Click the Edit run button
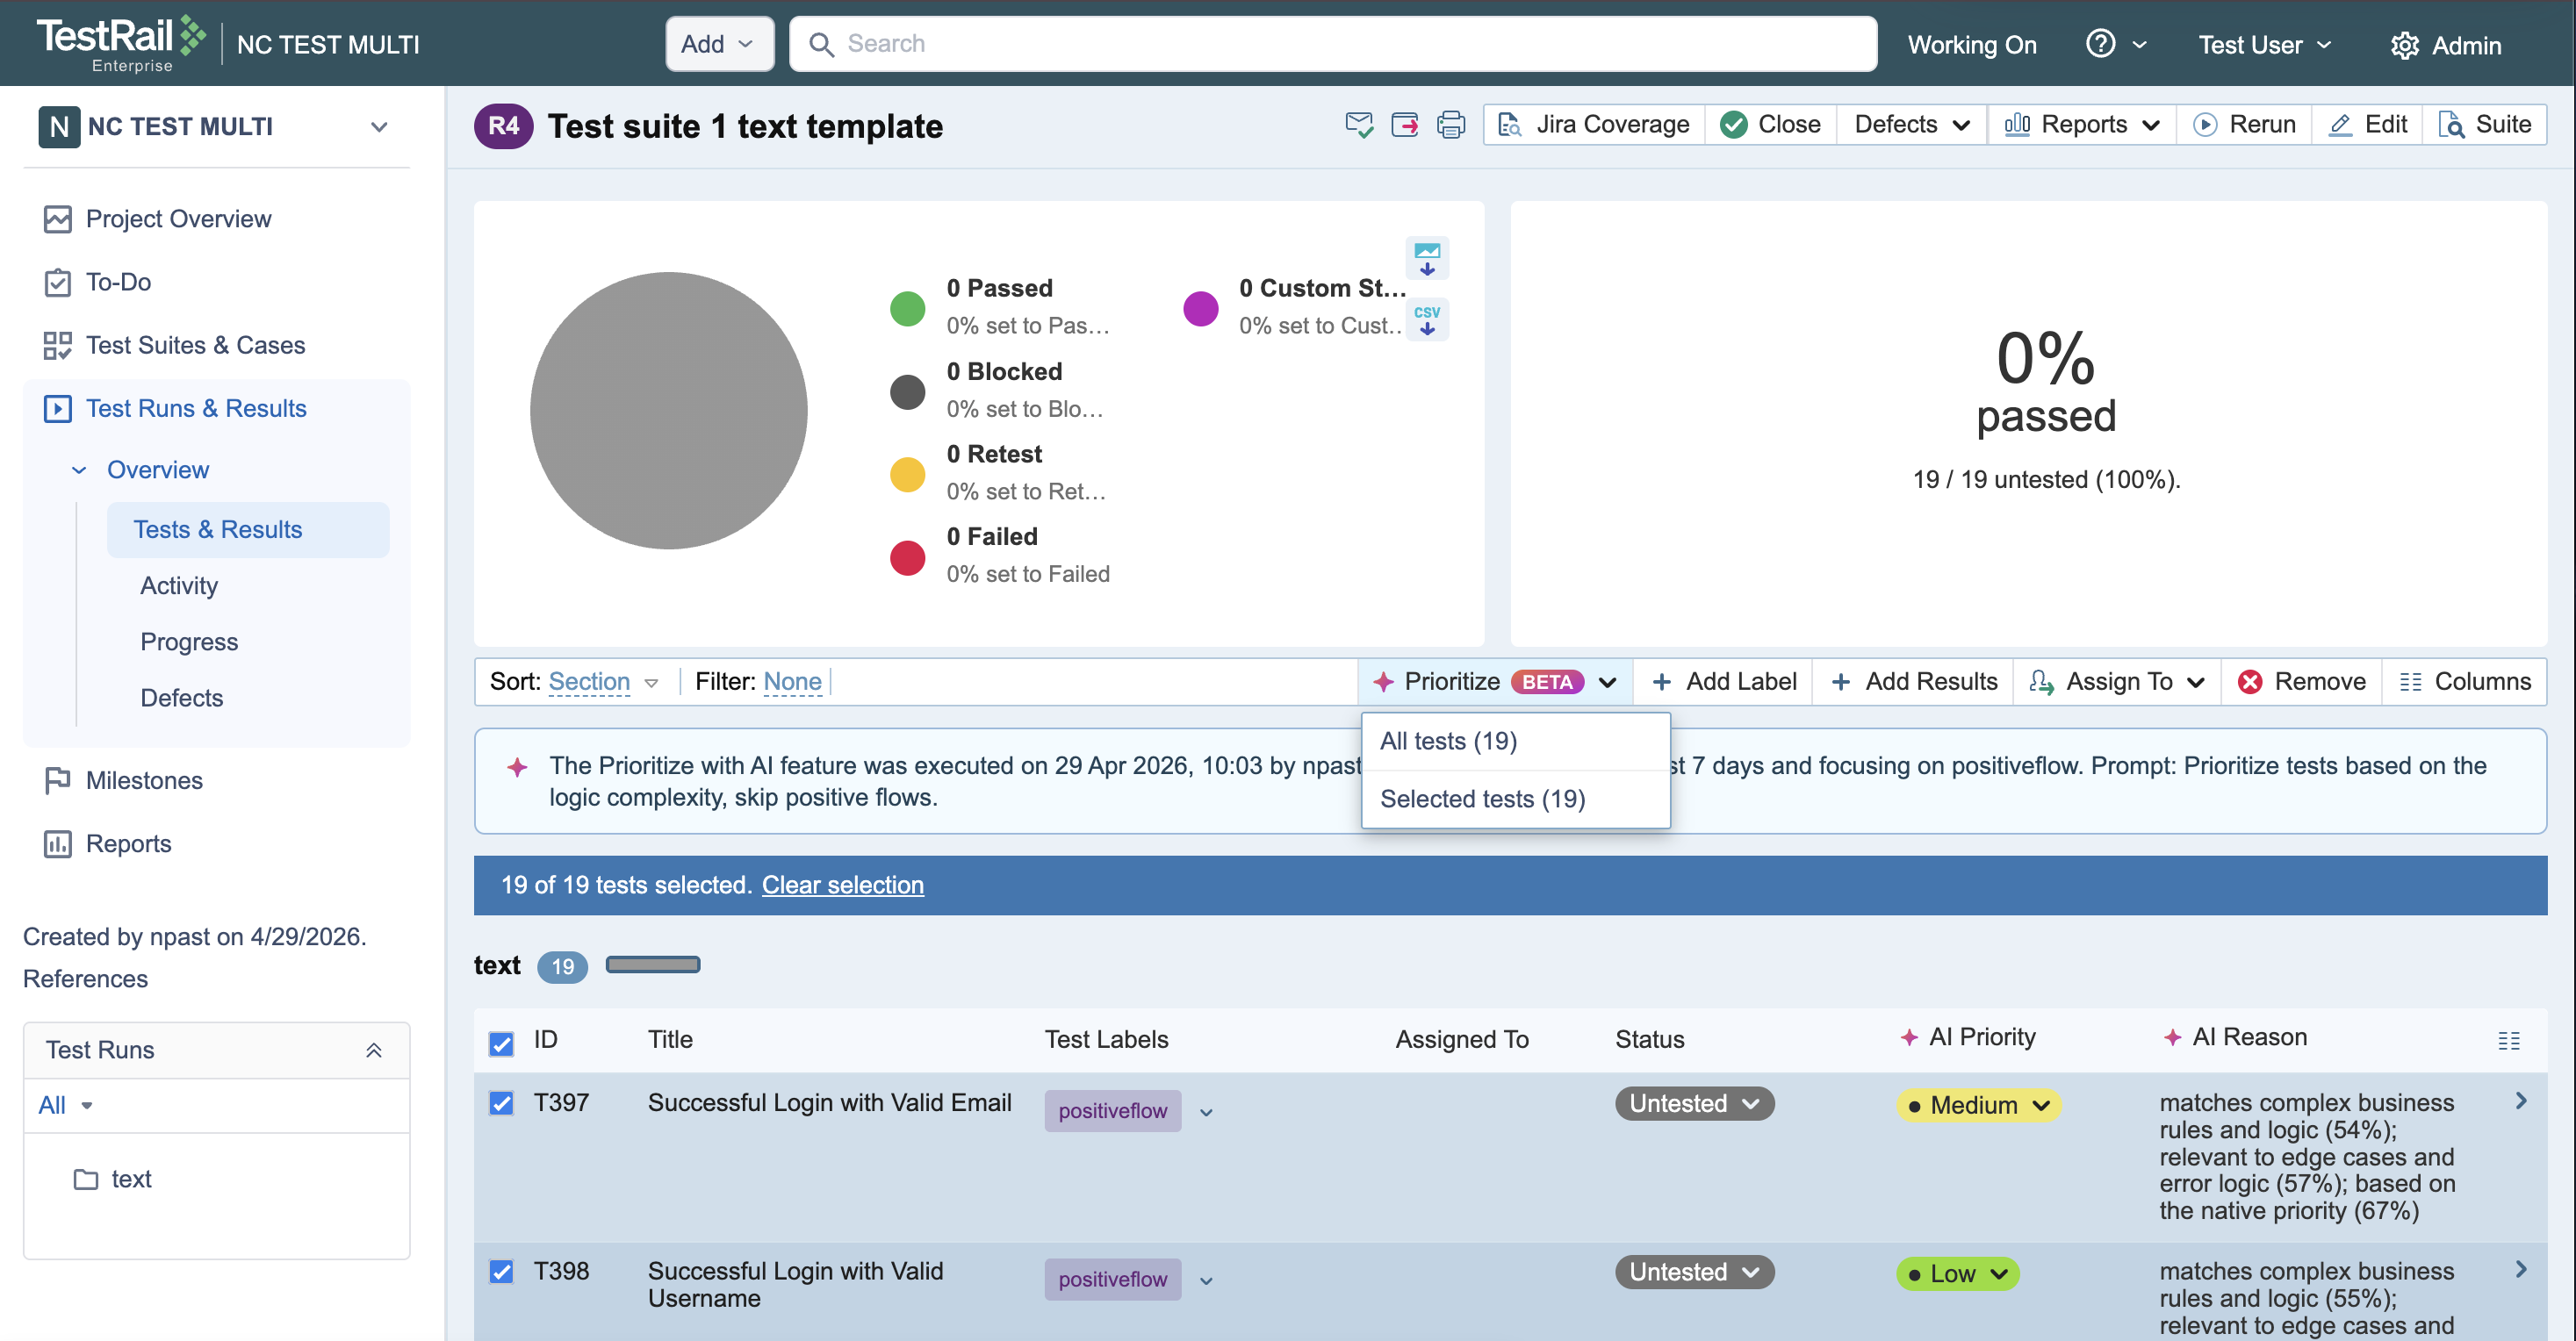2576x1341 pixels. (2367, 125)
